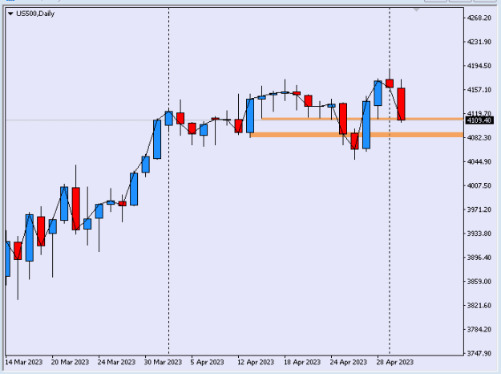Image resolution: width=501 pixels, height=374 pixels.
Task: Click the 5 Apr 2023 date label
Action: (x=207, y=362)
